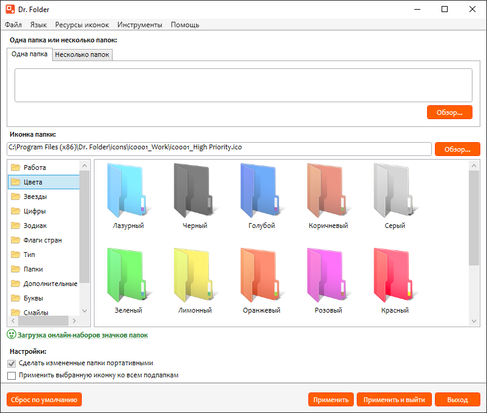Open the Зодиак icon category
This screenshot has width=487, height=413.
pos(35,226)
